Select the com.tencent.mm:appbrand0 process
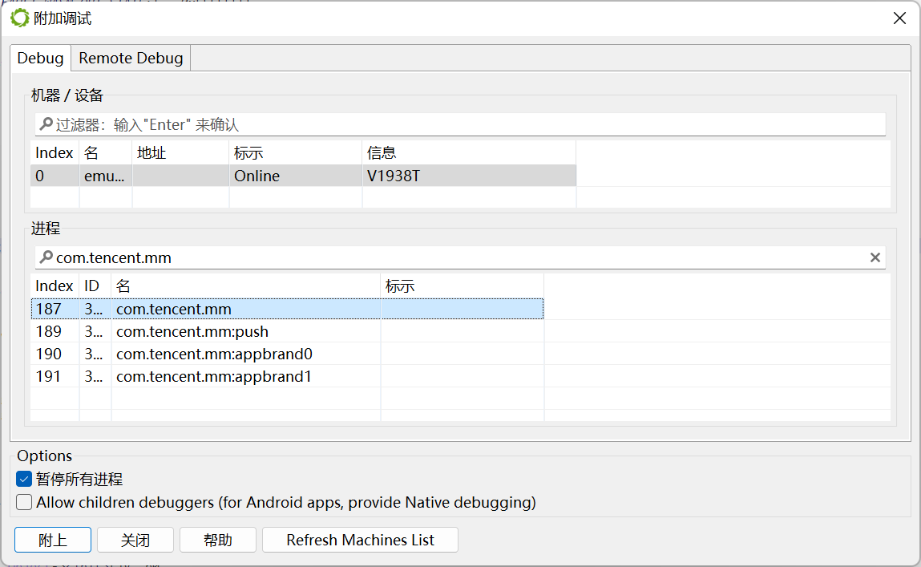Screen dimensions: 921x567 287,354
